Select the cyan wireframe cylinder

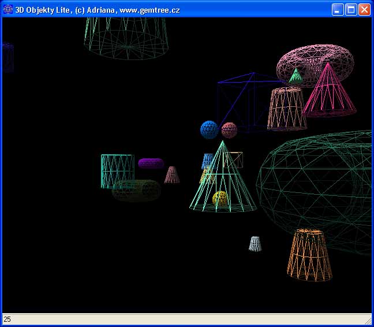tap(117, 170)
